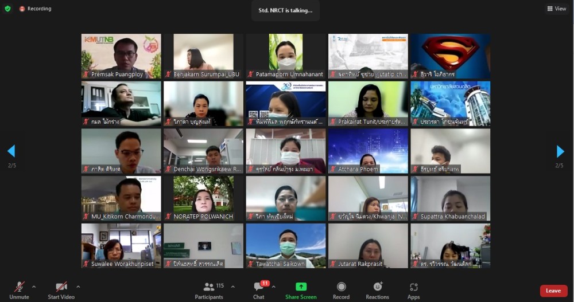This screenshot has width=574, height=302.
Task: Open the View layout menu
Action: tap(556, 9)
